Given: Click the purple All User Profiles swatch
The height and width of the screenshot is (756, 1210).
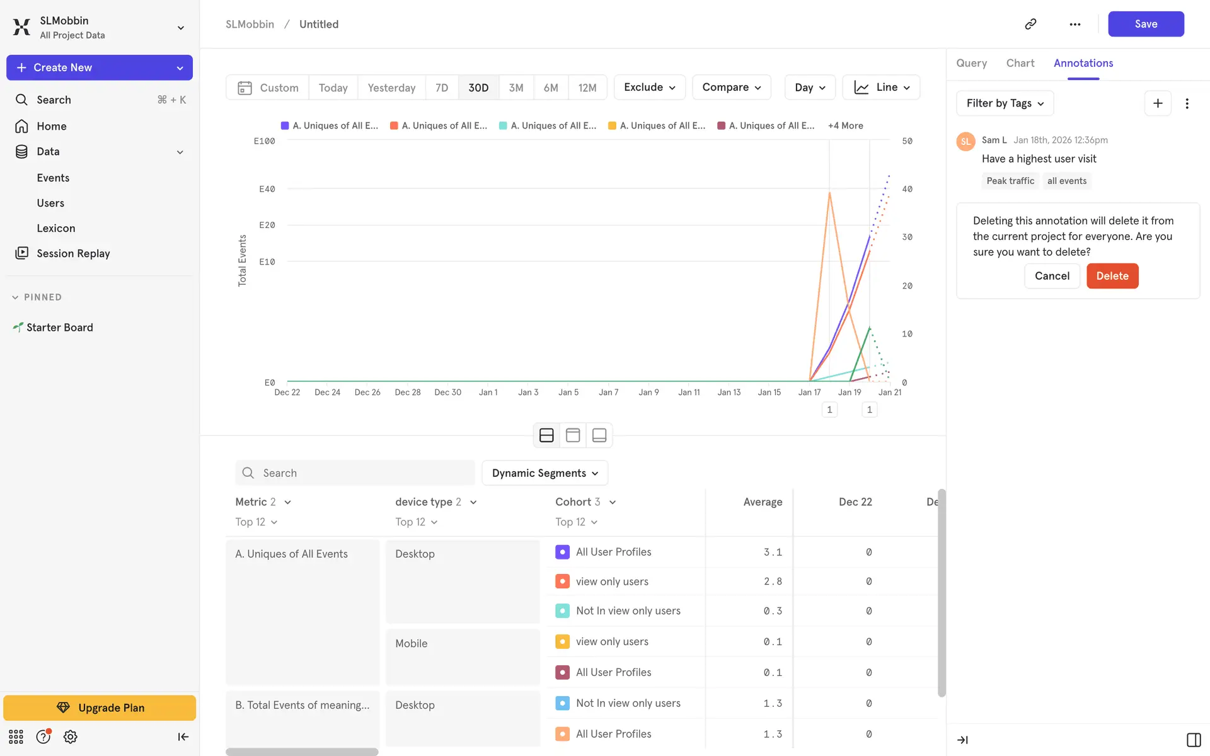Looking at the screenshot, I should (562, 552).
